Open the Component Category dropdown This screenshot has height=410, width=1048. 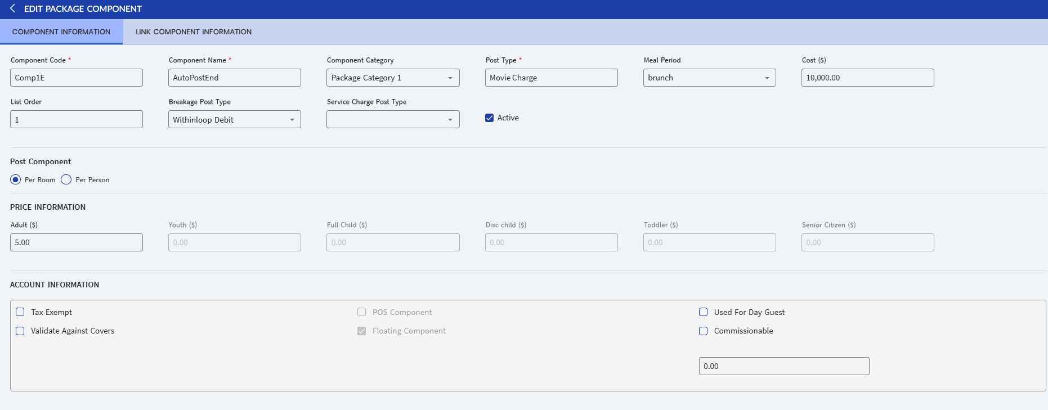(392, 78)
